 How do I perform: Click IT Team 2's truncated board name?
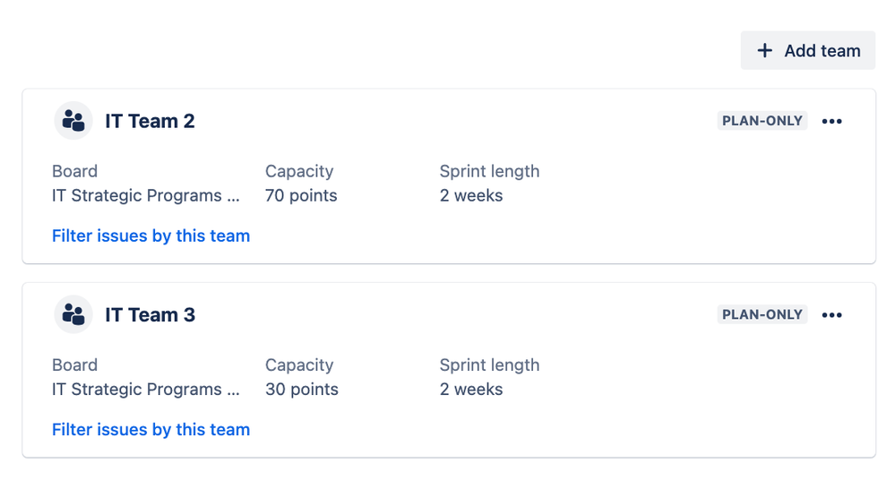coord(145,196)
